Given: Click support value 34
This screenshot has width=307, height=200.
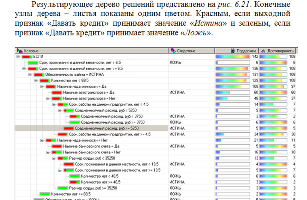Looking at the screenshot, I should point(256,135).
